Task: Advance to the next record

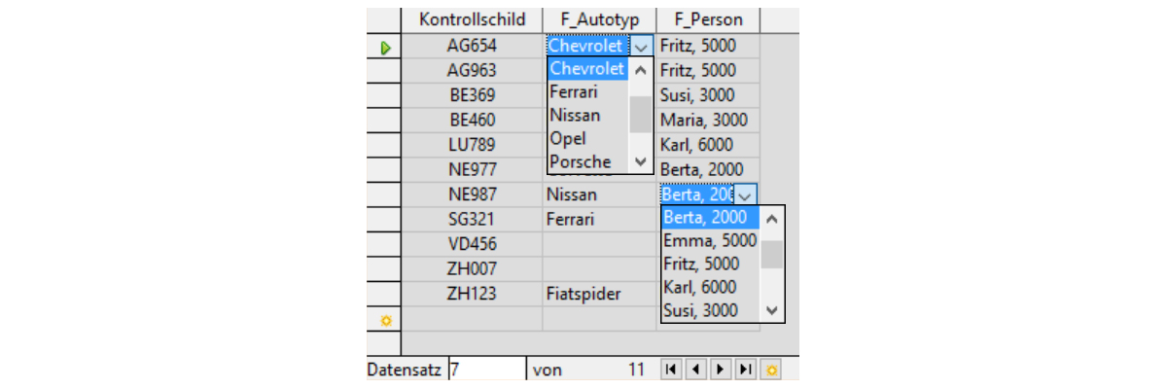Action: (721, 370)
